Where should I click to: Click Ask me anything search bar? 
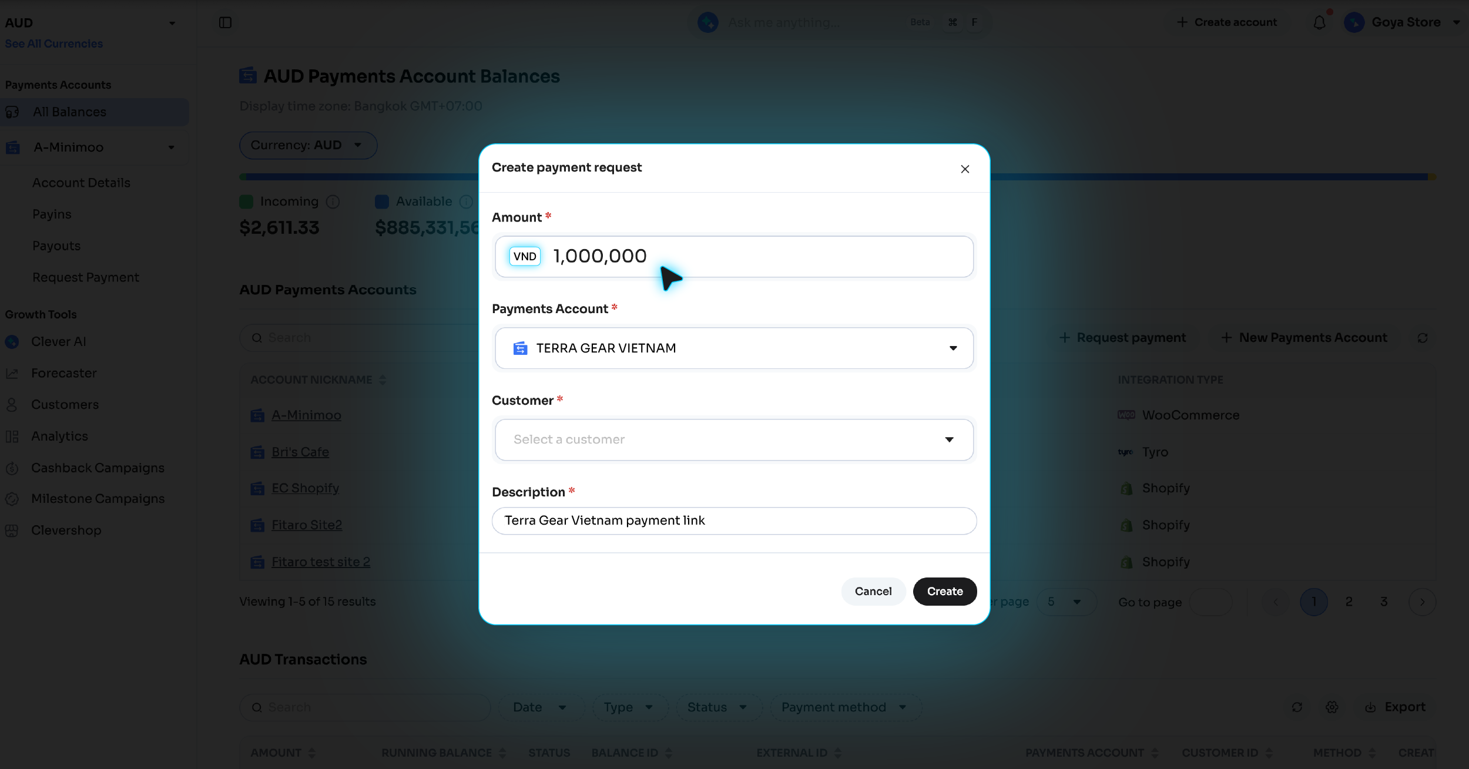(x=839, y=22)
